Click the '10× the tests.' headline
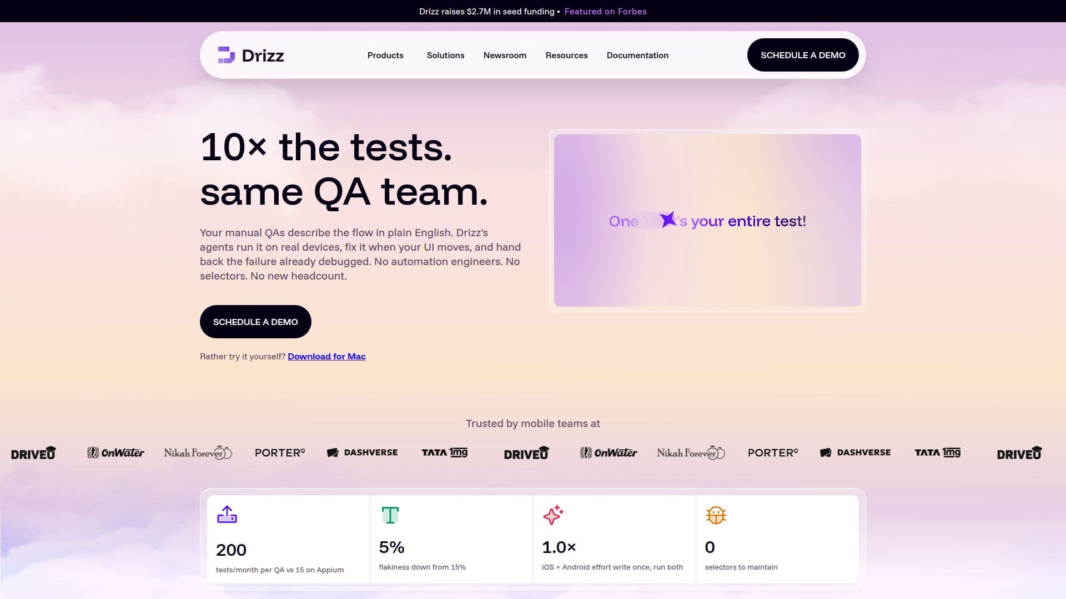Image resolution: width=1066 pixels, height=599 pixels. [326, 148]
